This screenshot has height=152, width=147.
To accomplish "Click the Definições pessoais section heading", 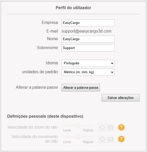I will (45, 116).
